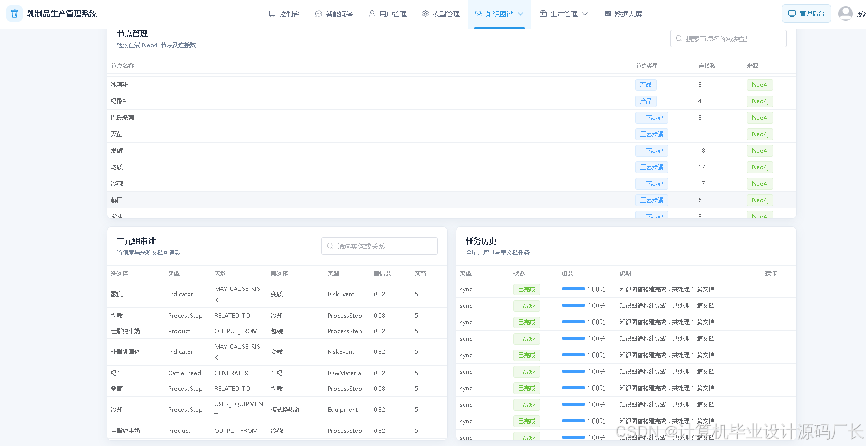Click the 知识图谱 graph icon
This screenshot has height=446, width=866.
click(x=479, y=14)
